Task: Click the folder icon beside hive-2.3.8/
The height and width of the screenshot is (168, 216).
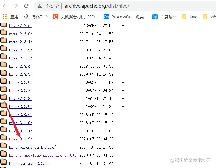Action: coord(3,97)
